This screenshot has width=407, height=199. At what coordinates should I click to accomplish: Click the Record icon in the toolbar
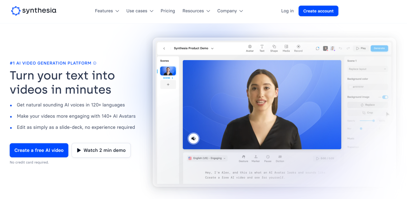(x=298, y=48)
